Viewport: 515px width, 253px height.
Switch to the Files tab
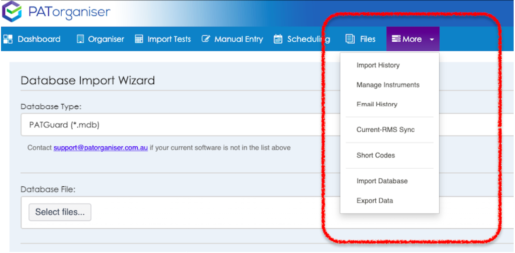pyautogui.click(x=361, y=39)
